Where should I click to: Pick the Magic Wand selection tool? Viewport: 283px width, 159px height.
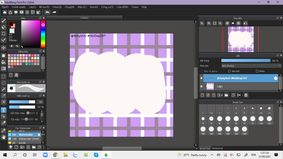tap(4, 89)
